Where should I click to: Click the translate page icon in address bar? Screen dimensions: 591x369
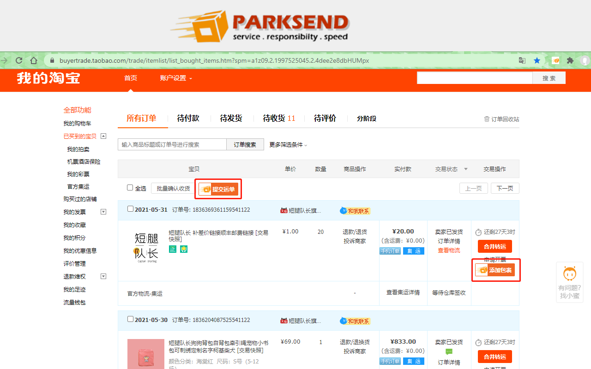(522, 60)
